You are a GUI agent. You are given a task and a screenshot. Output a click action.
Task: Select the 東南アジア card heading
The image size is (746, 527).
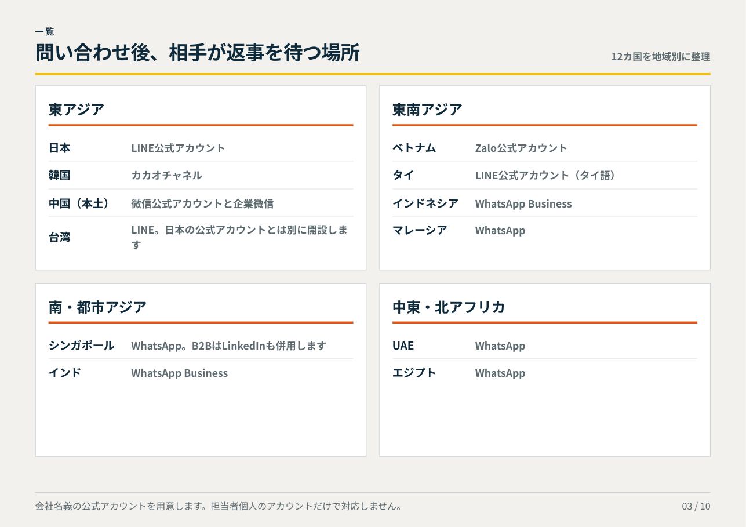tap(427, 109)
